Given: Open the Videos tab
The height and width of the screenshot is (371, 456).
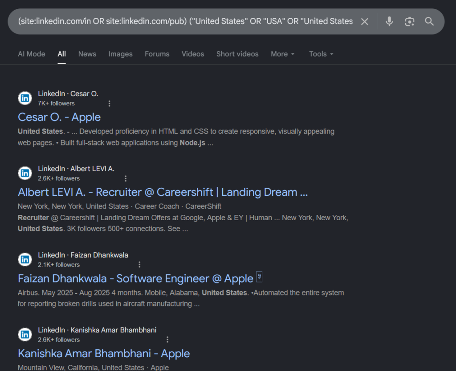Looking at the screenshot, I should click(193, 54).
